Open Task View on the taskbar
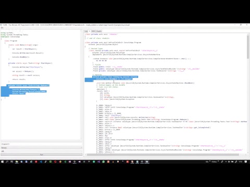The width and height of the screenshot is (250, 187). (12, 162)
